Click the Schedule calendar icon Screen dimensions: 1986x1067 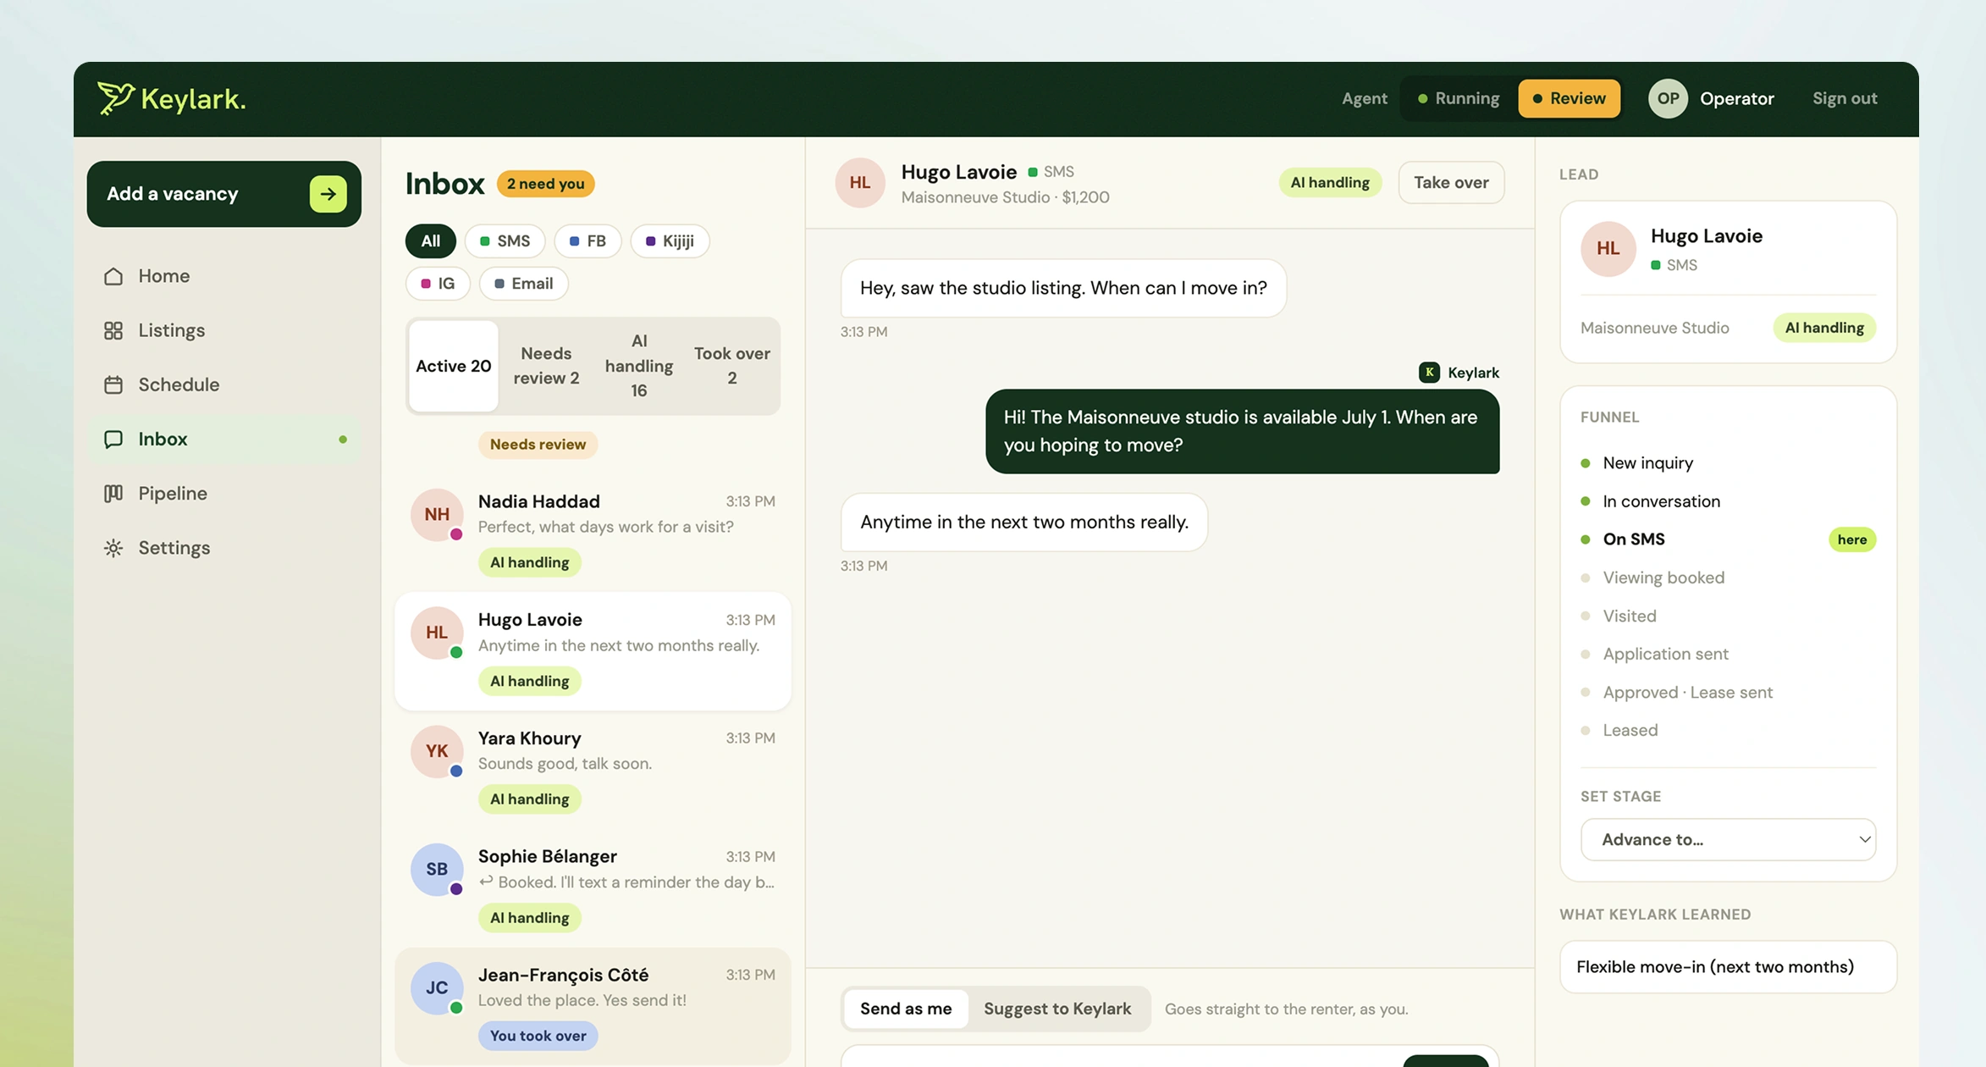click(113, 384)
